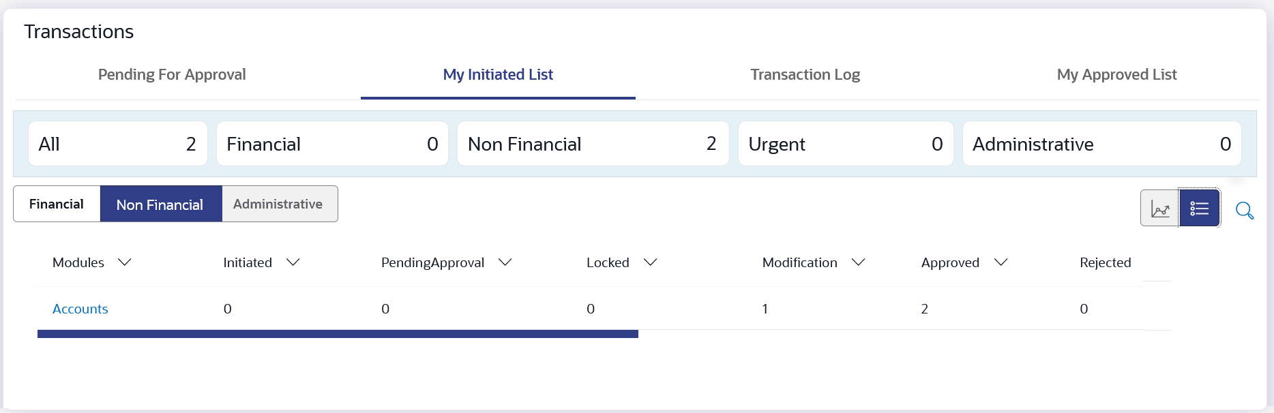Screen dimensions: 1274x413
Task: Select the Urgent summary card
Action: [845, 144]
